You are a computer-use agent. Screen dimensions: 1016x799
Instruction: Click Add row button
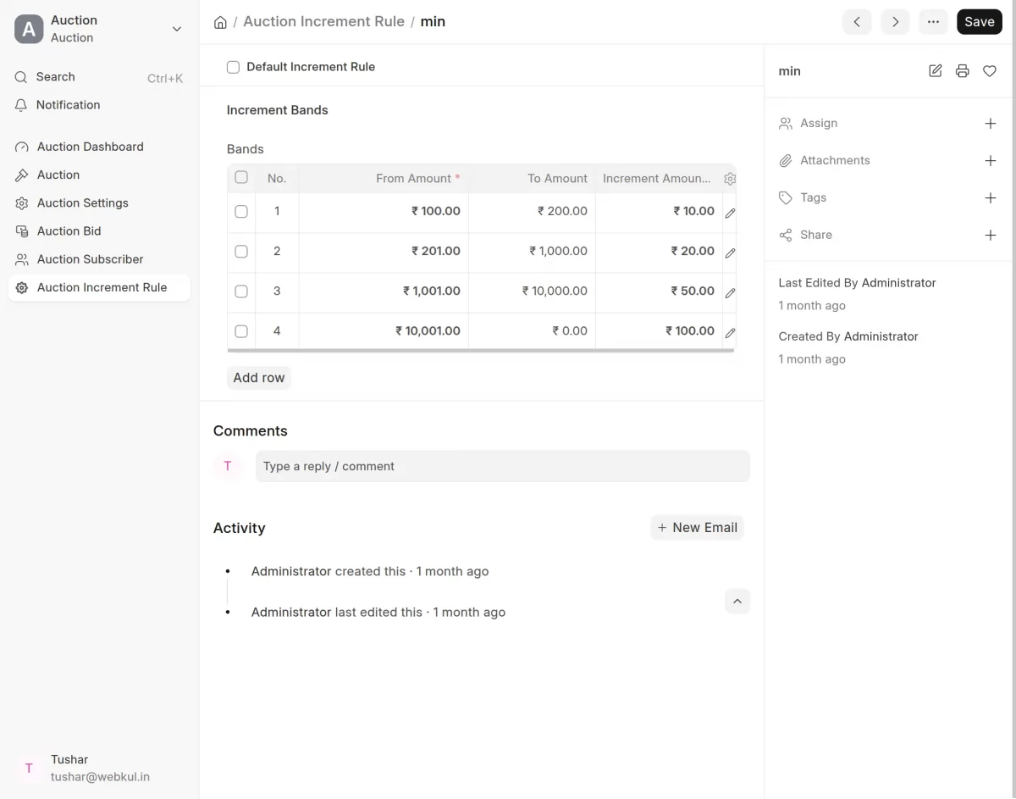click(259, 378)
